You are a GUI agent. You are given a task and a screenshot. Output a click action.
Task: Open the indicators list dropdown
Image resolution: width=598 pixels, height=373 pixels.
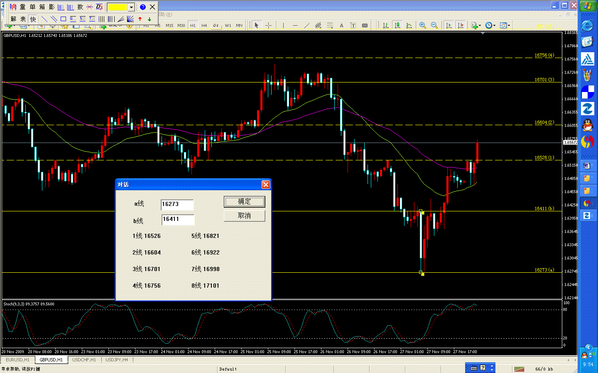(476, 26)
